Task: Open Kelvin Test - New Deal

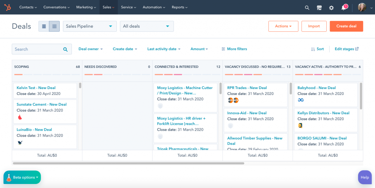Action: pyautogui.click(x=36, y=88)
